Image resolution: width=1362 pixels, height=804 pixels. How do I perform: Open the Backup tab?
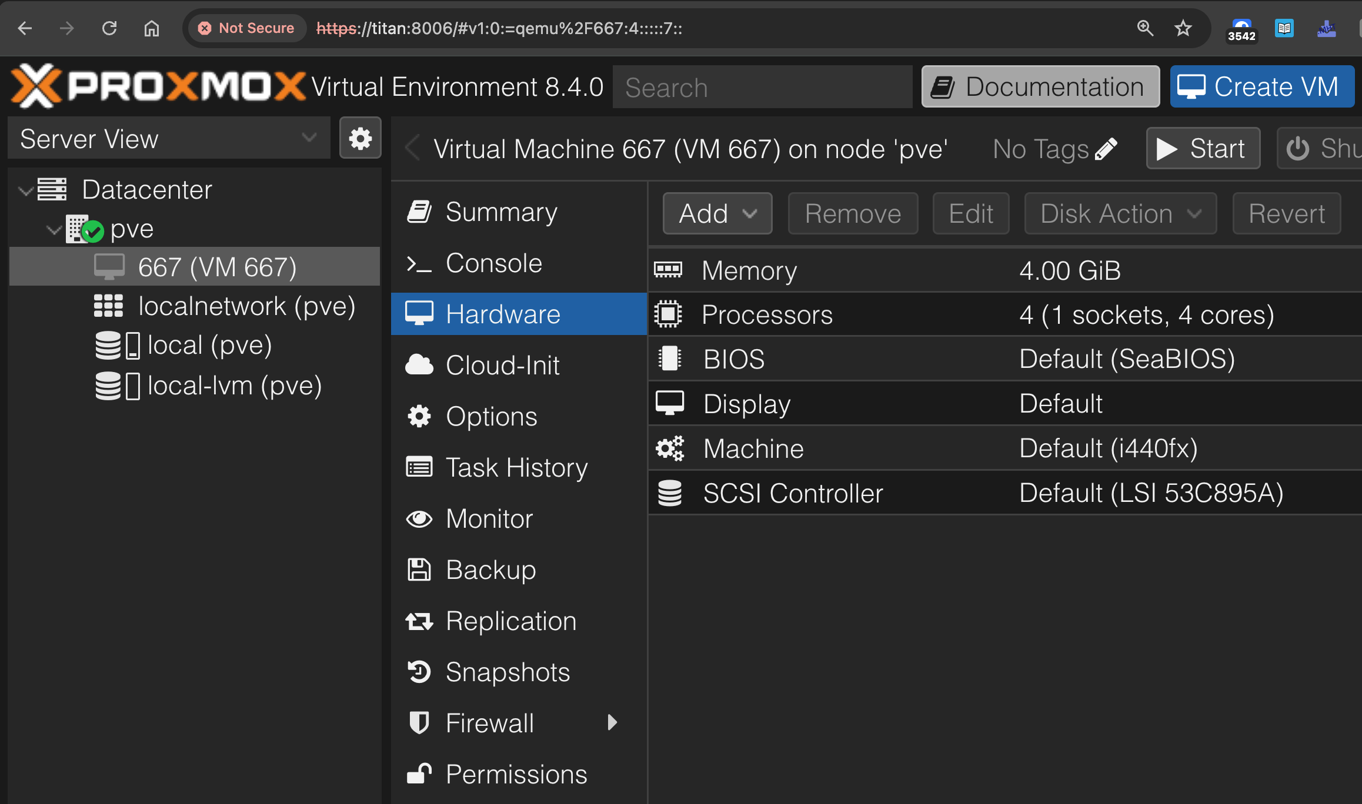[x=519, y=569]
